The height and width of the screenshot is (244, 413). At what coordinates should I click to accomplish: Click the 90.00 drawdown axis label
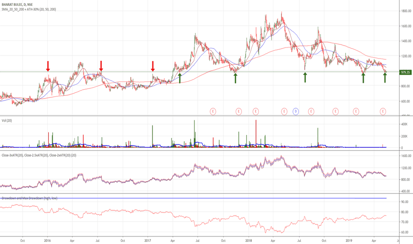(x=405, y=202)
